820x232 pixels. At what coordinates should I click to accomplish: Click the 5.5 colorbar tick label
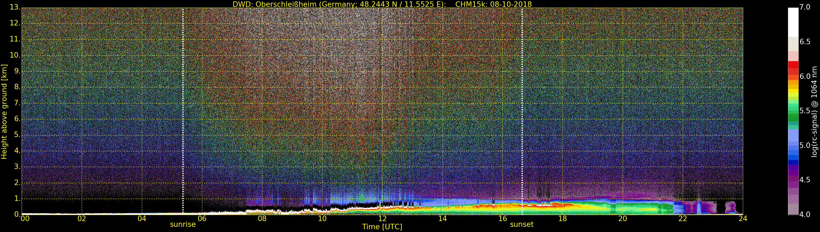[805, 111]
